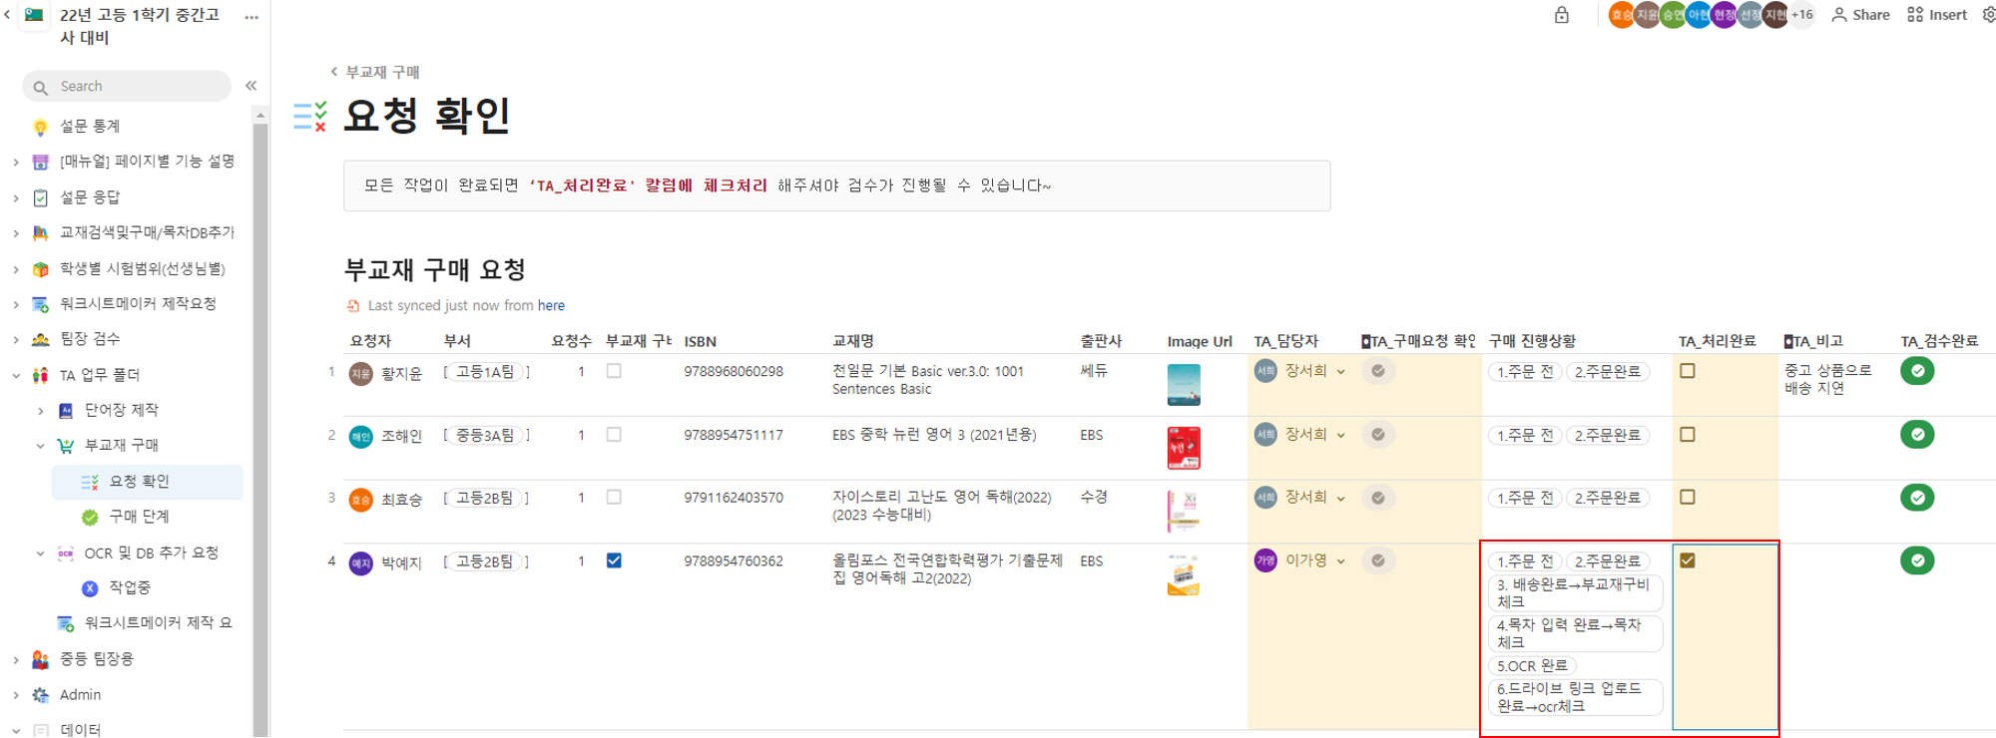The height and width of the screenshot is (738, 1996).
Task: Select 4.목차 입력 완료 tag
Action: 1575,633
